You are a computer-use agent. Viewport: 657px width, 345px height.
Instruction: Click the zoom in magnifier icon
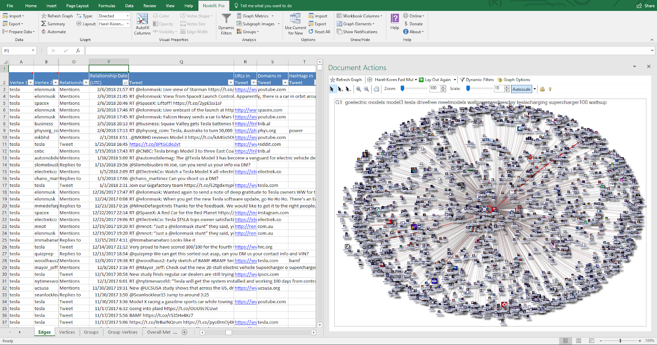[358, 89]
